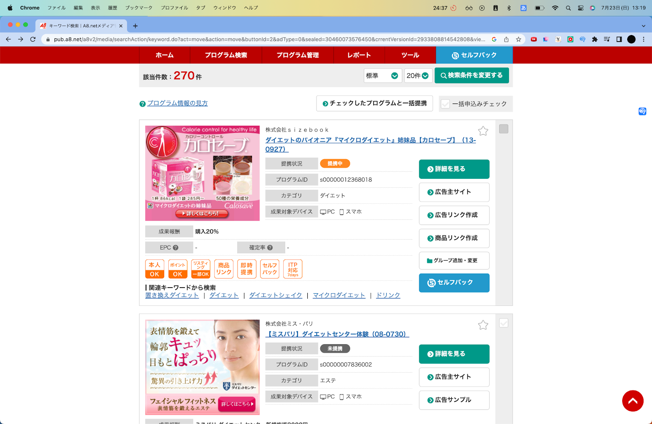Screen dimensions: 652x424
Task: Open Chrome three-dot menu
Action: 643,40
